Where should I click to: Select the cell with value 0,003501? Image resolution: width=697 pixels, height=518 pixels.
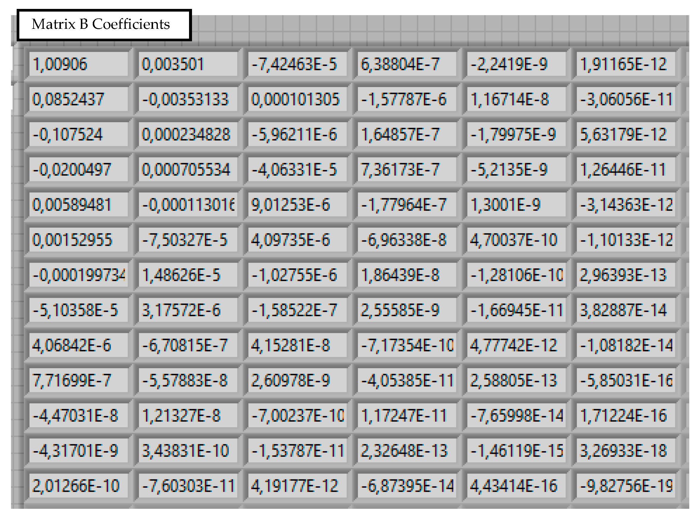point(188,64)
